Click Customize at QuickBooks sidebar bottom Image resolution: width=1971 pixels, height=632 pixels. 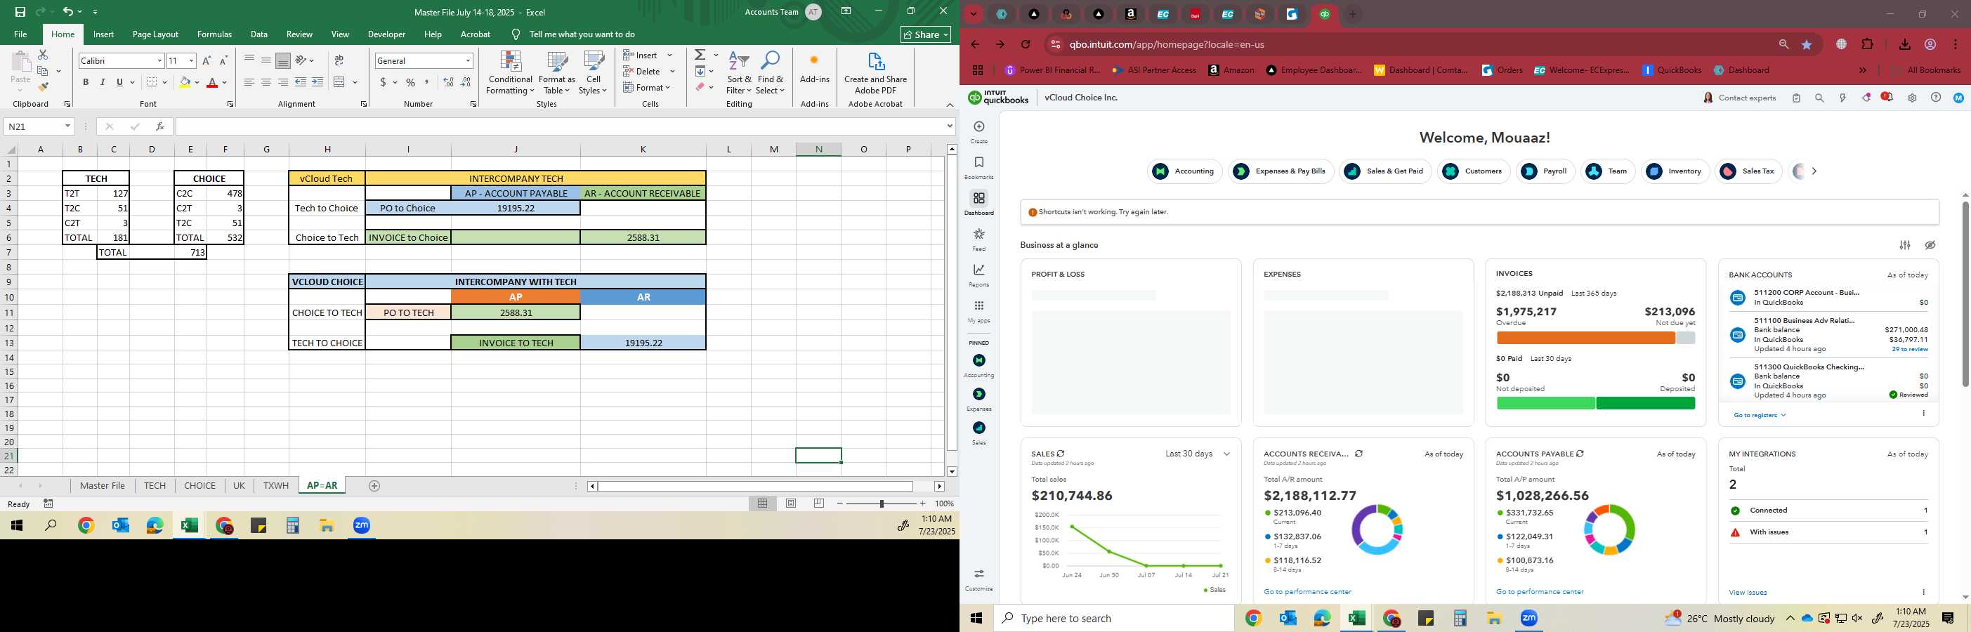pyautogui.click(x=978, y=579)
